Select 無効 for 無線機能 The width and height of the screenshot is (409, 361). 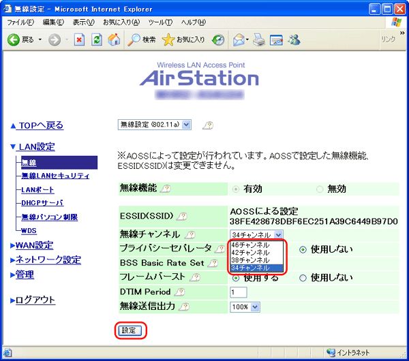320,189
